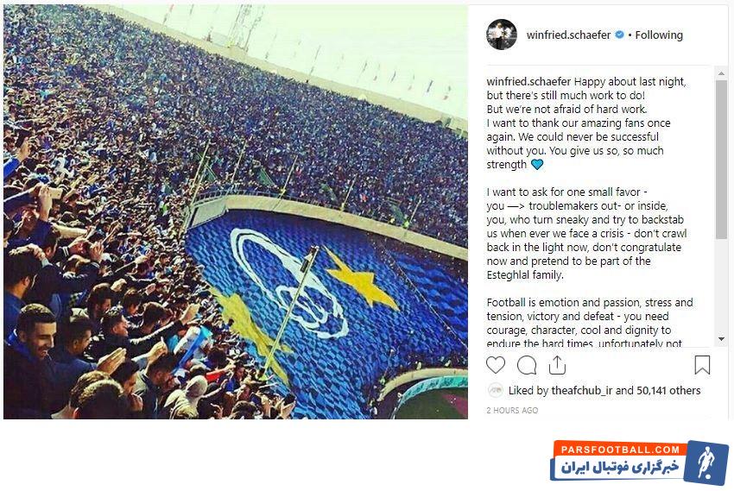The width and height of the screenshot is (734, 491).
Task: Open winfried.schaefer profile from the post header
Action: [x=569, y=35]
